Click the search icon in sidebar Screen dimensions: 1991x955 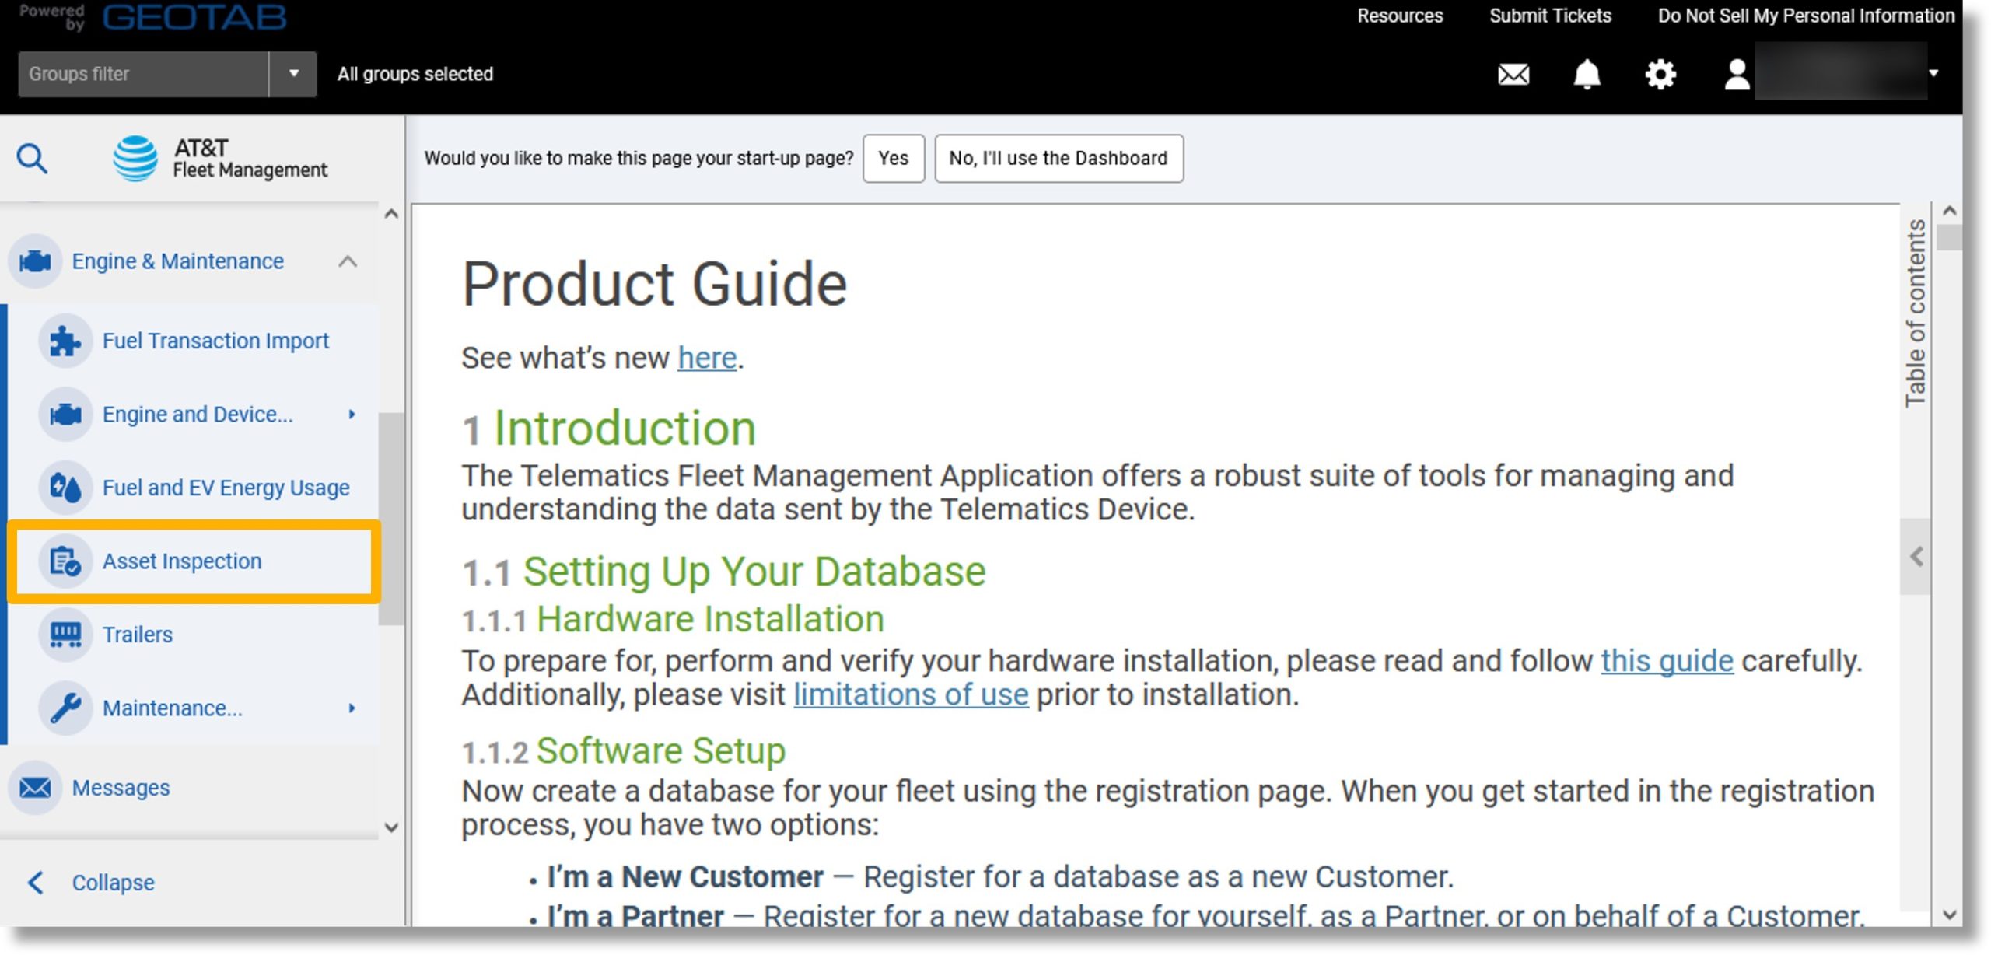pos(33,157)
